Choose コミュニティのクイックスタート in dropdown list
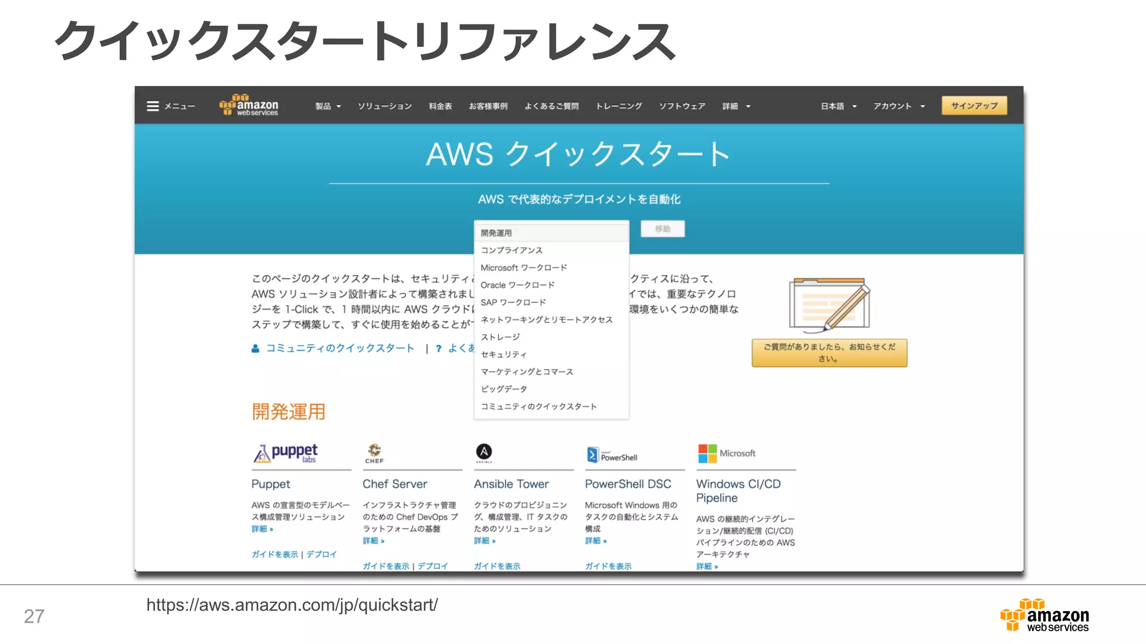The height and width of the screenshot is (644, 1146). [x=551, y=406]
